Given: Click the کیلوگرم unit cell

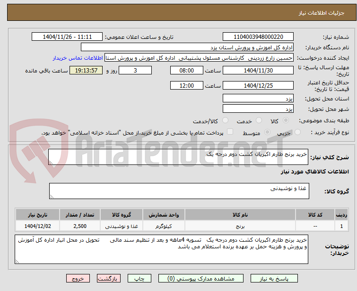Looking at the screenshot, I should click(164, 226).
